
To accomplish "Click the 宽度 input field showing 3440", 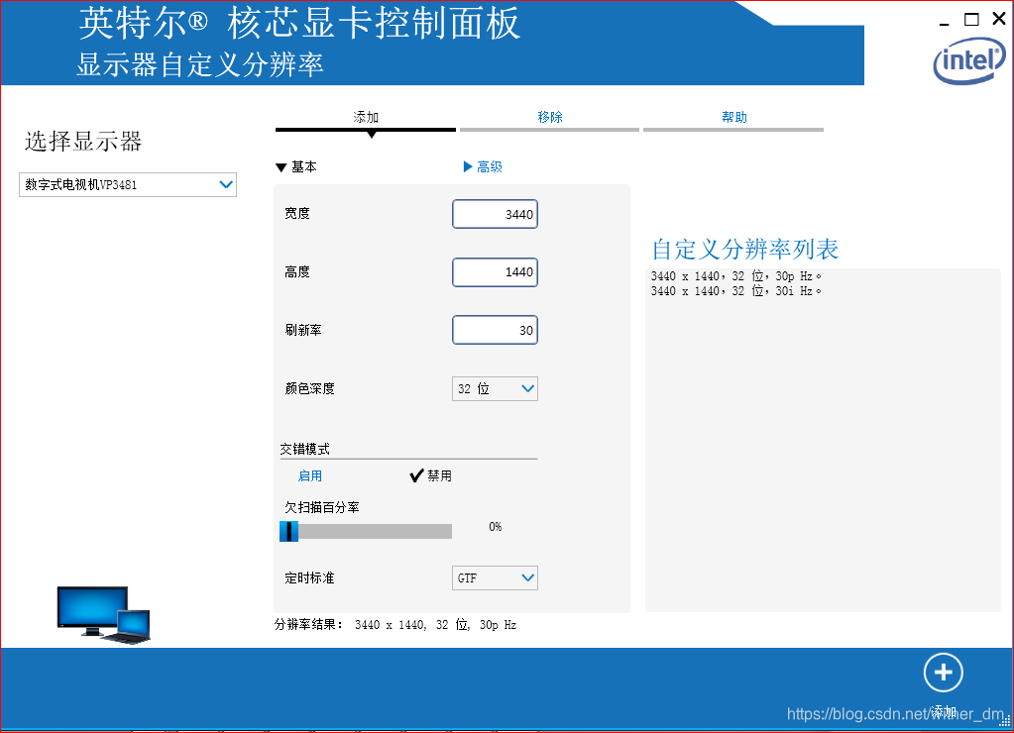I will [495, 214].
